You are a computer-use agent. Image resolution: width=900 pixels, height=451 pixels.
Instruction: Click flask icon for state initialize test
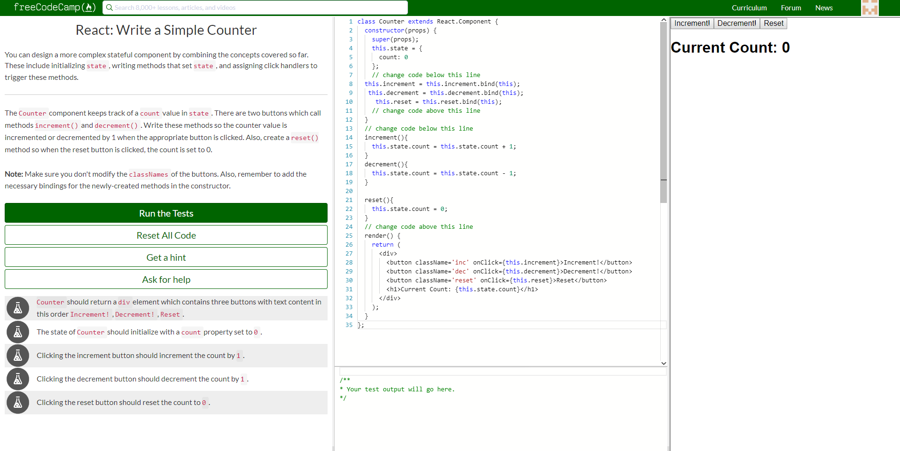[18, 332]
